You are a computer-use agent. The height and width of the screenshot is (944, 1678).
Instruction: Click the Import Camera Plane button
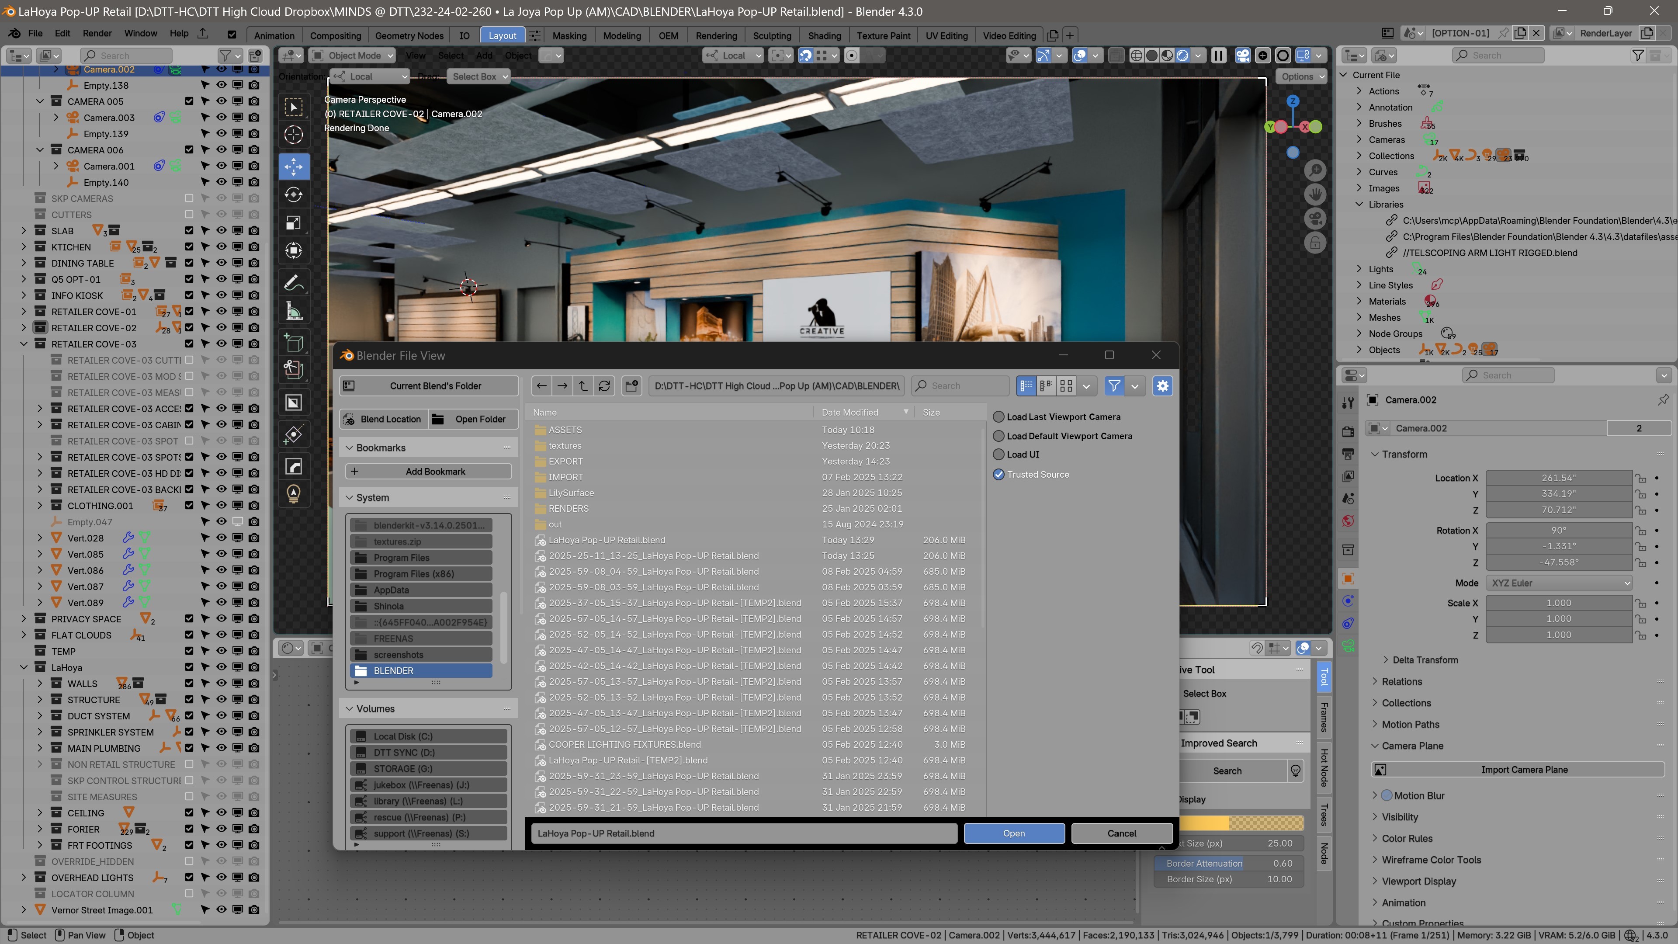coord(1517,769)
